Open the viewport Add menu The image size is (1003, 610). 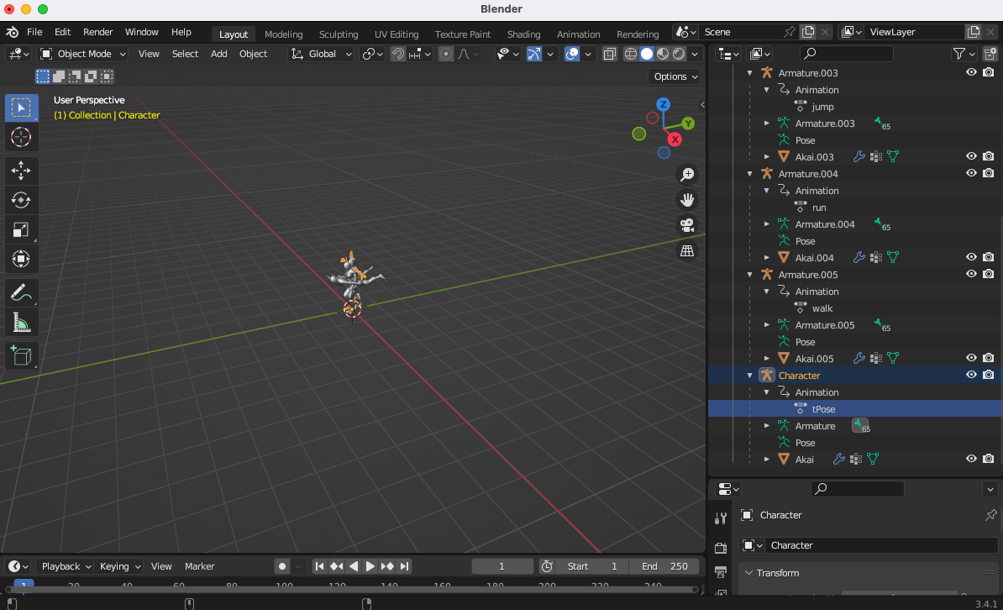coord(218,54)
